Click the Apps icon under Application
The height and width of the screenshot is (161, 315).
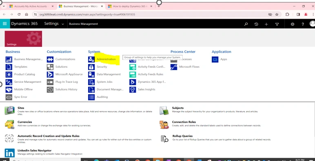tap(215, 60)
